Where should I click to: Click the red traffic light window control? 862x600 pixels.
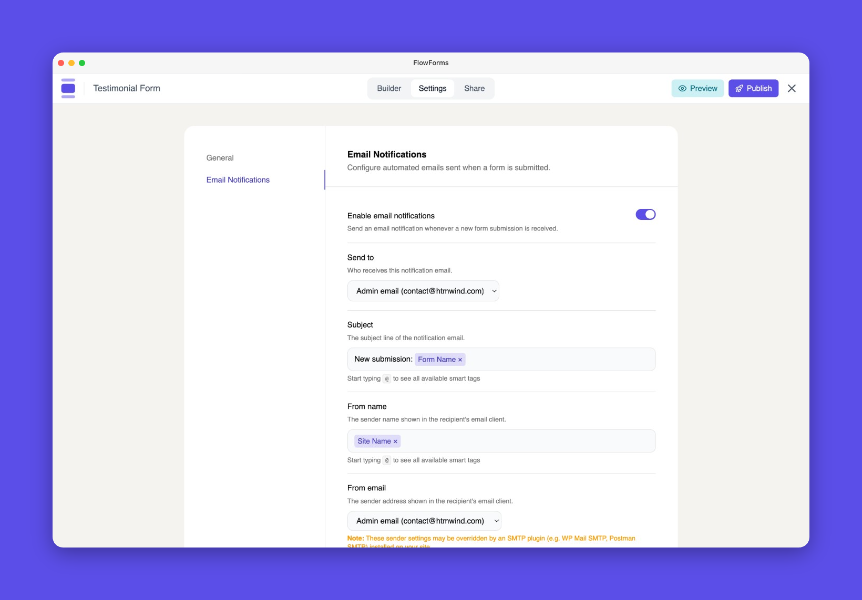(61, 62)
